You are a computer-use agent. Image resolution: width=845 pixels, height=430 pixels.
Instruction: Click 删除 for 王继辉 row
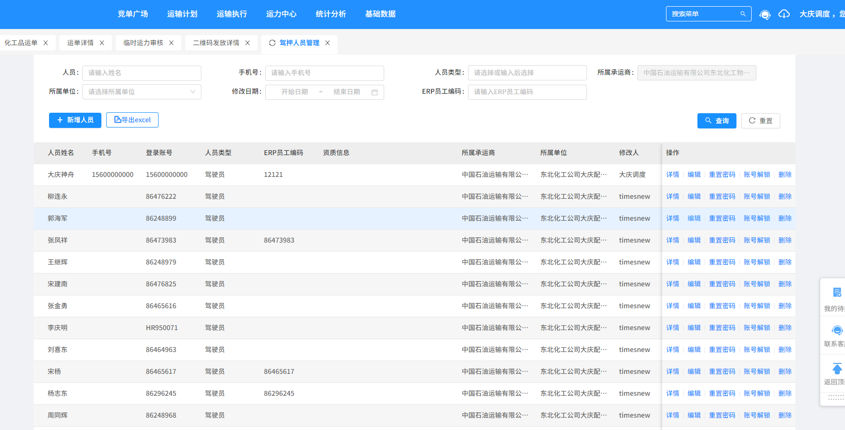[x=785, y=262]
